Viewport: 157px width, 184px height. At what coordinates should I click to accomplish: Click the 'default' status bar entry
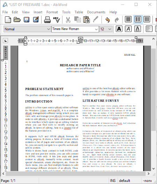coord(125,181)
